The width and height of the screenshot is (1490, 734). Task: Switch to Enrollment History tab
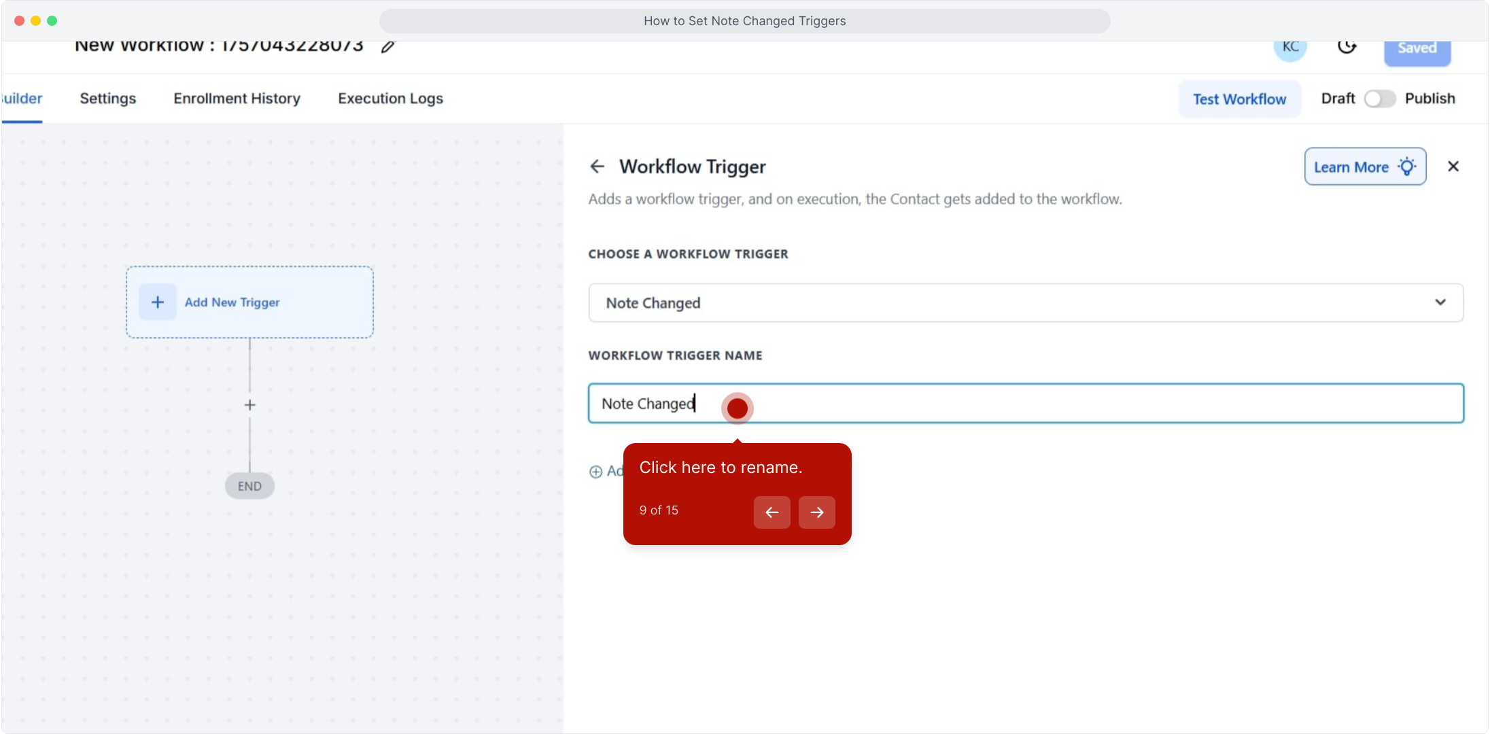pos(237,99)
